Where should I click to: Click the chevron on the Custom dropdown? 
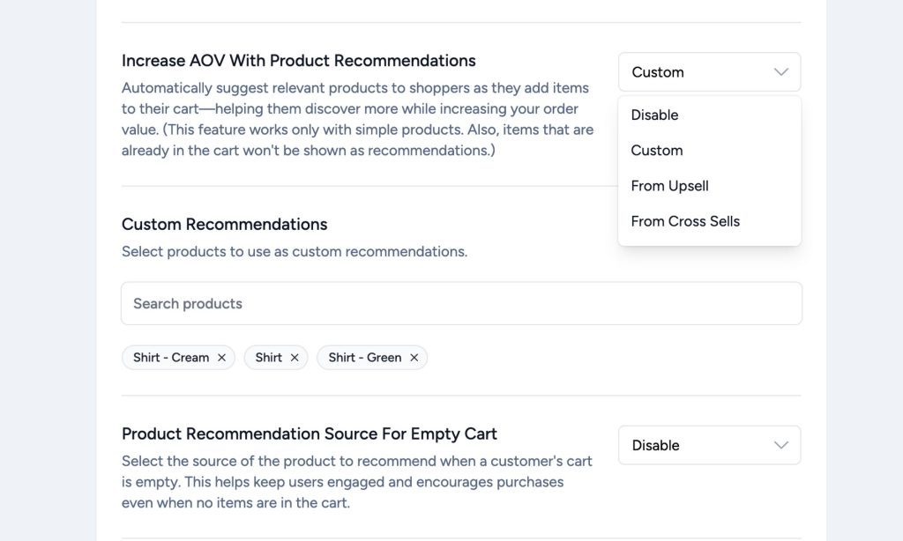click(780, 72)
